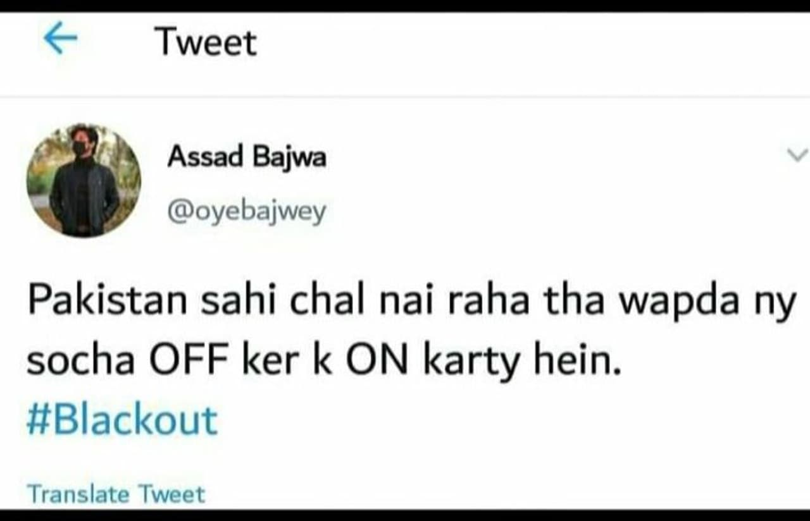Screen dimensions: 810x521
Task: Click Translate Tweet
Action: pyautogui.click(x=116, y=494)
